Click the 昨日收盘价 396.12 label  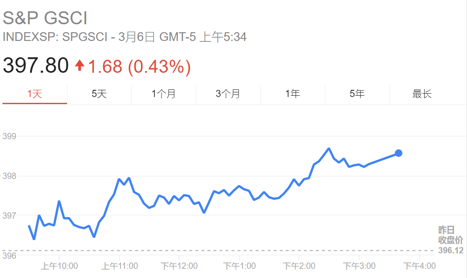coord(451,240)
